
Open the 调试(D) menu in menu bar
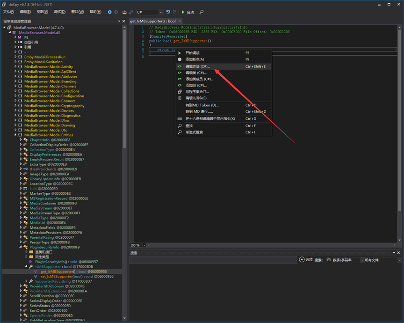(x=59, y=12)
